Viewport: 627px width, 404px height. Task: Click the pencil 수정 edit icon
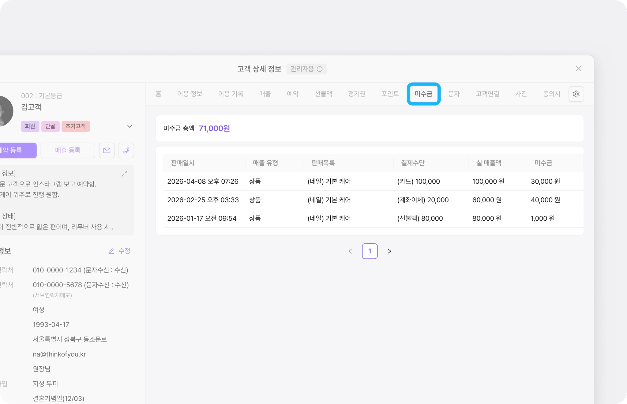(111, 251)
